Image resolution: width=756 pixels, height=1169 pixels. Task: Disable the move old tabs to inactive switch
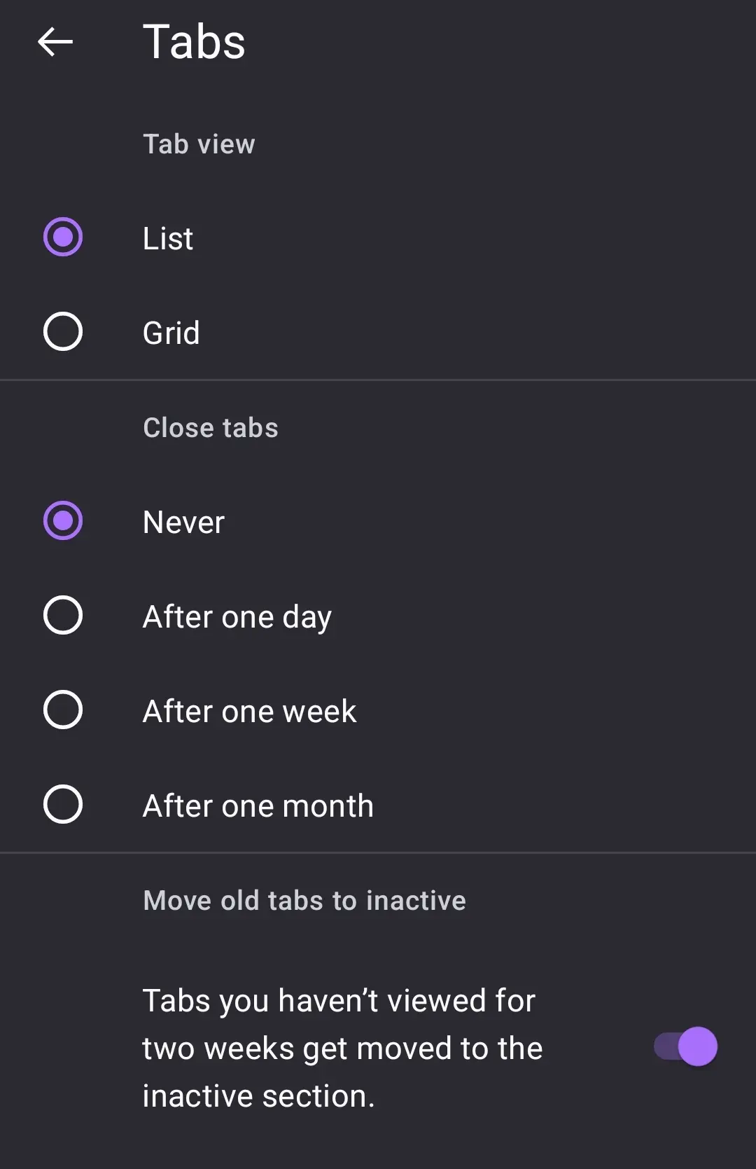(686, 1046)
